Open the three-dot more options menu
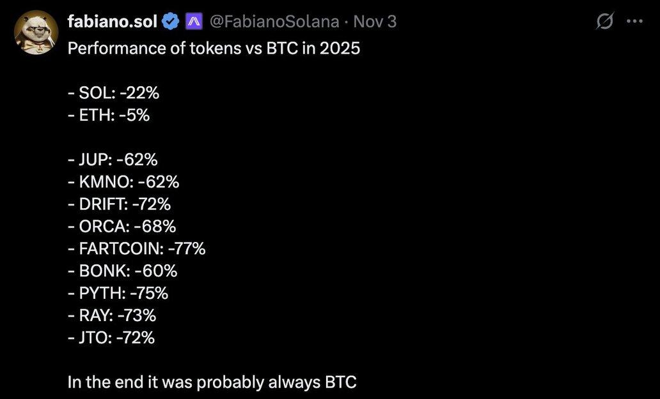Screen dimensions: 660x399 (x=634, y=22)
